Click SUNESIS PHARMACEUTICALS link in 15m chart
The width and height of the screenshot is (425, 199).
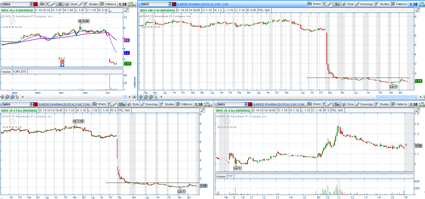64,104
